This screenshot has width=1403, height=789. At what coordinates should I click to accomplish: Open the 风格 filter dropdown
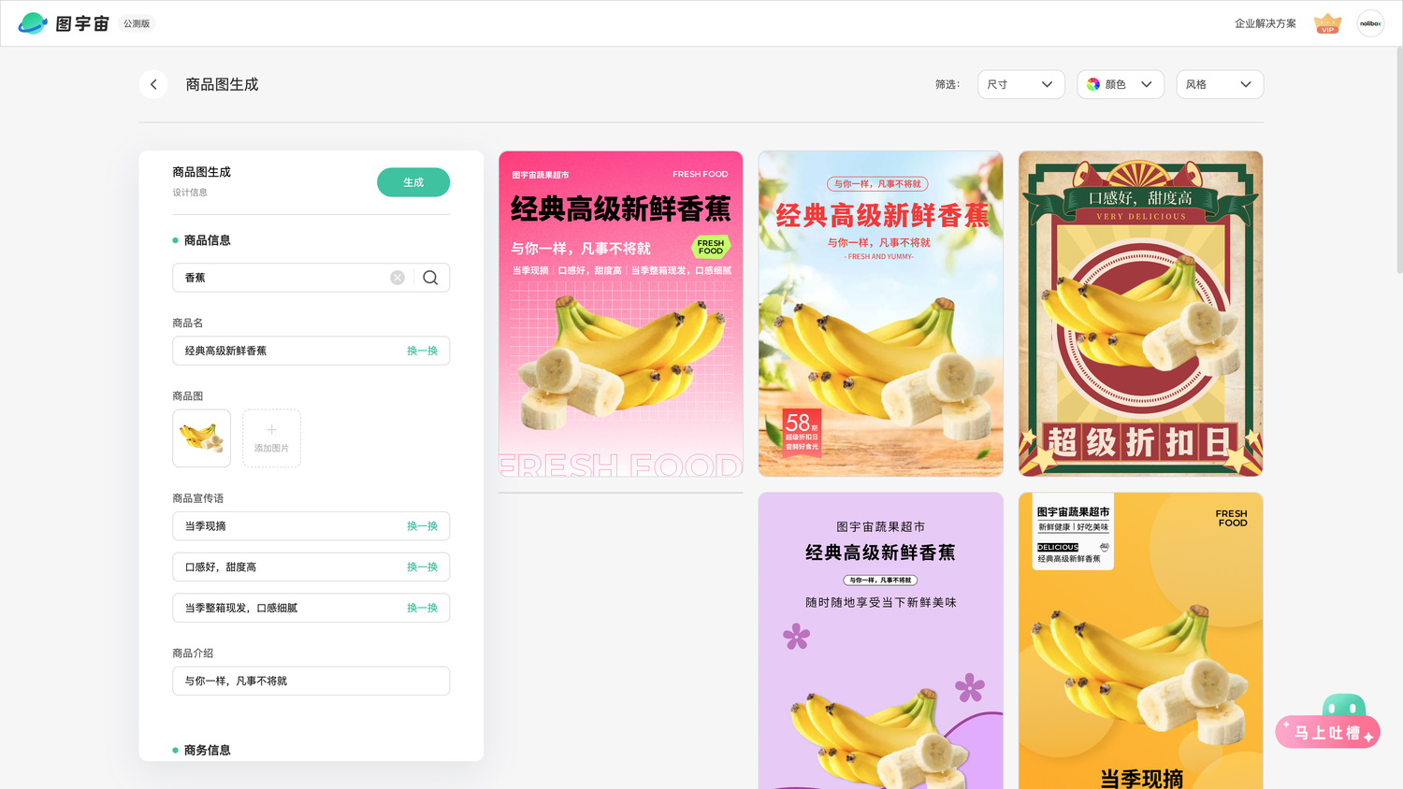pyautogui.click(x=1220, y=84)
